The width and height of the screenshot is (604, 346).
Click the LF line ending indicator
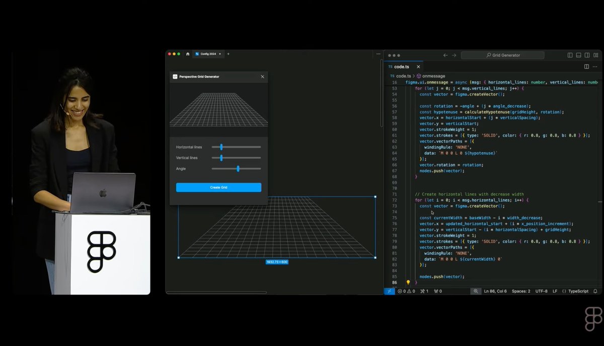click(555, 291)
